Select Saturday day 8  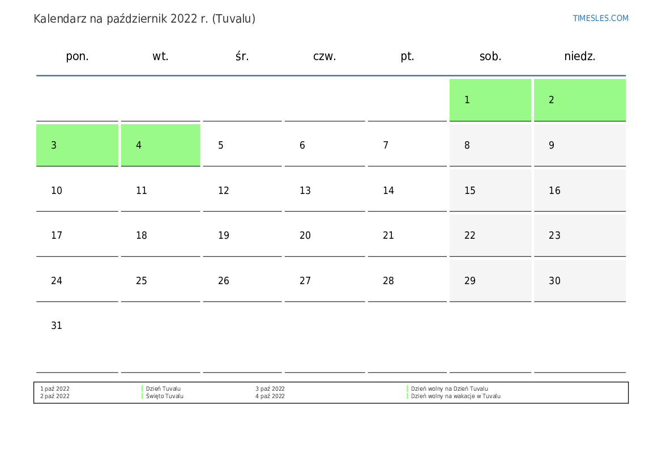[x=490, y=145]
